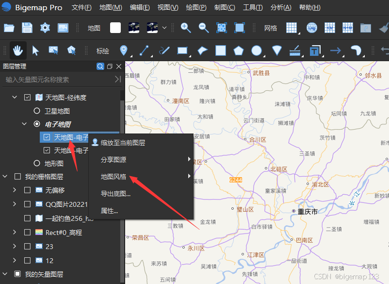389x284 pixels.
Task: Expand the 无偏移 layer node
Action: [15, 190]
